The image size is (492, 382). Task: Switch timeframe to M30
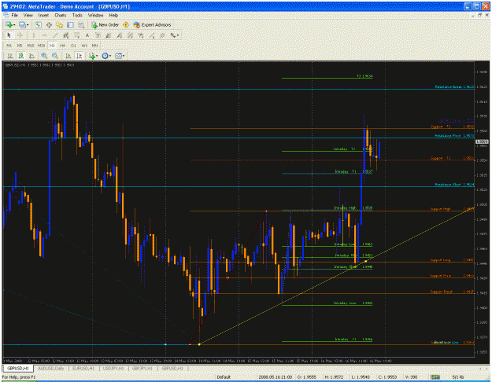[x=42, y=46]
